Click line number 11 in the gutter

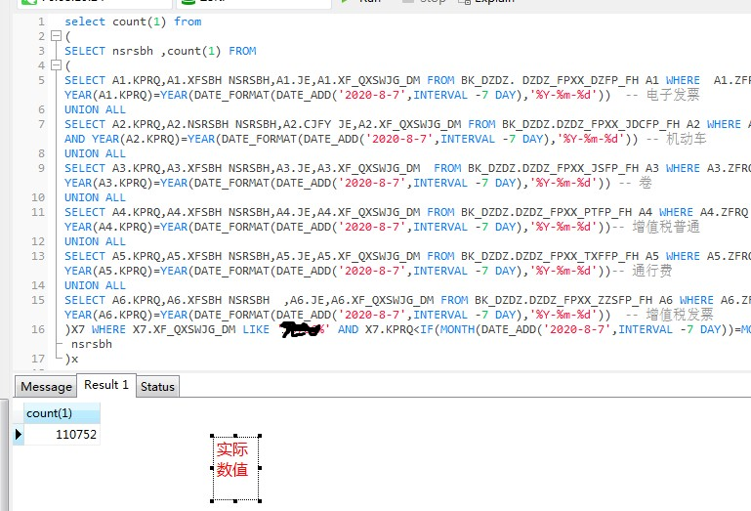pos(37,212)
